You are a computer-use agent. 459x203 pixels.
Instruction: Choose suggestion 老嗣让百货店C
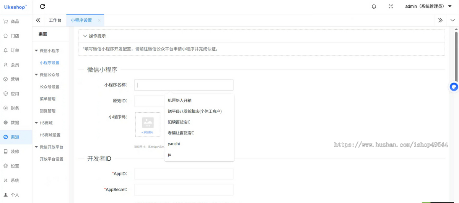click(199, 133)
